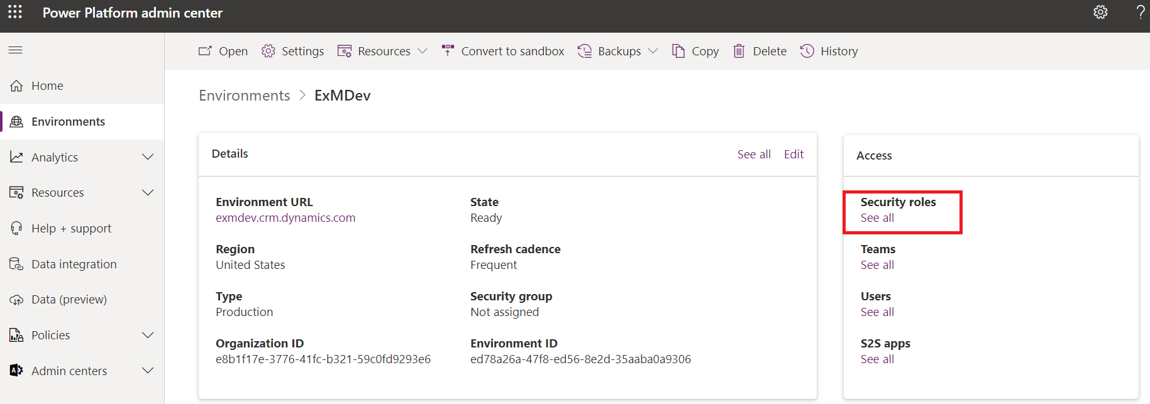Click the History clock icon
This screenshot has height=404, width=1150.
tap(807, 51)
